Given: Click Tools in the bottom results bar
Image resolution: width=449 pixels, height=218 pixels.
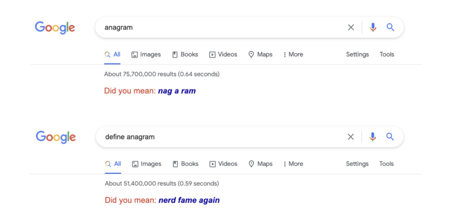Looking at the screenshot, I should click(386, 164).
